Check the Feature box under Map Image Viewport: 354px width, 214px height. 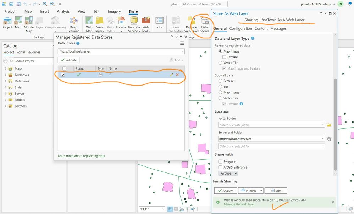pos(224,57)
